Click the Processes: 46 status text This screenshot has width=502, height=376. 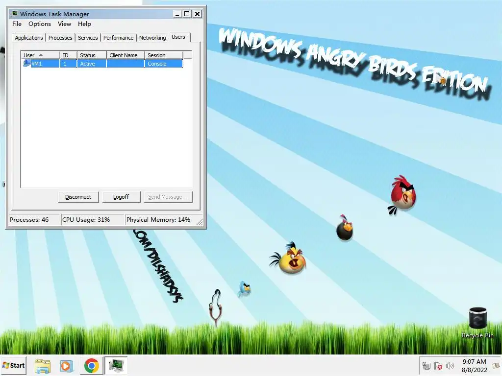coord(29,220)
